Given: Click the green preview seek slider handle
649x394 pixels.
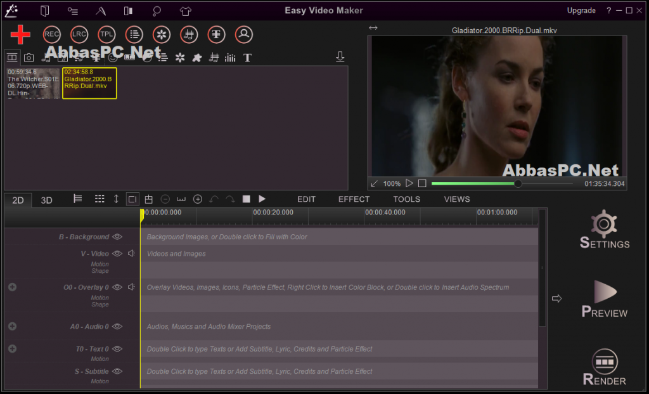Looking at the screenshot, I should [517, 183].
